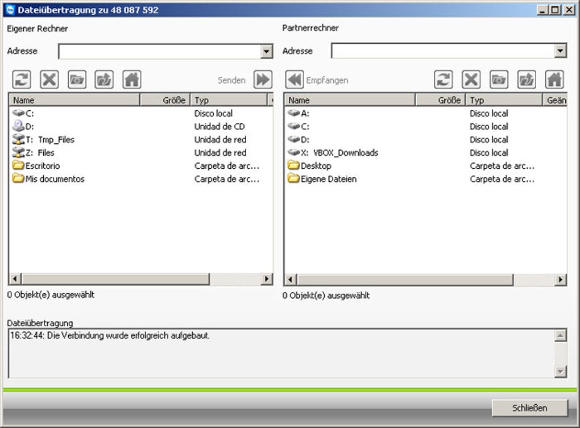This screenshot has height=428, width=580.
Task: Create a new folder on Eigener Rechner
Action: pyautogui.click(x=77, y=79)
